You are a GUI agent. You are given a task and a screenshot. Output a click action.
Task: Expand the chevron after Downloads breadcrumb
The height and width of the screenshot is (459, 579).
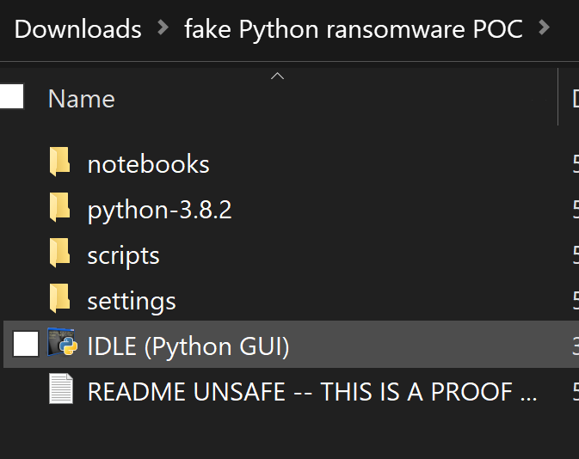[x=163, y=29]
